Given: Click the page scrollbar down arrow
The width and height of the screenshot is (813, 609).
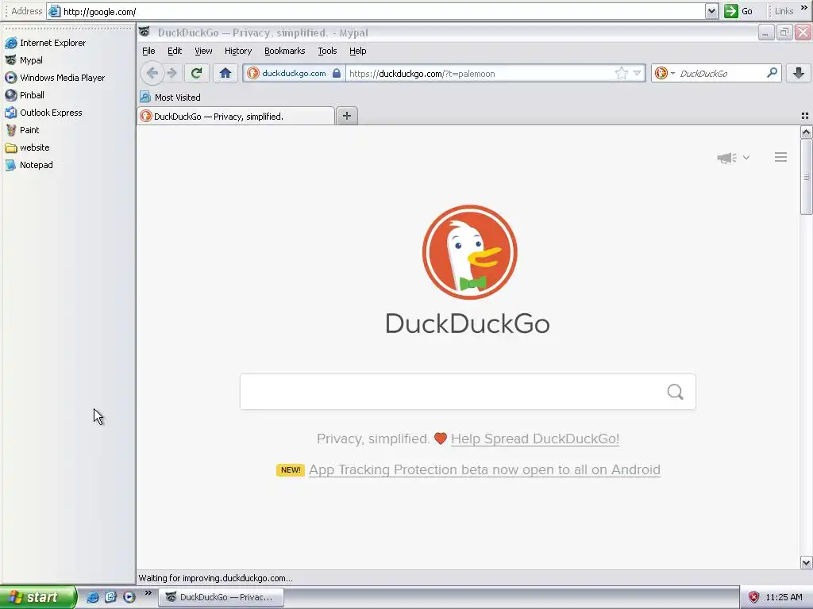Looking at the screenshot, I should click(x=807, y=562).
